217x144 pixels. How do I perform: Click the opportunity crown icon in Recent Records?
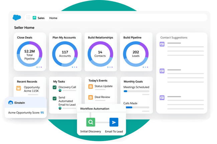point(19,88)
